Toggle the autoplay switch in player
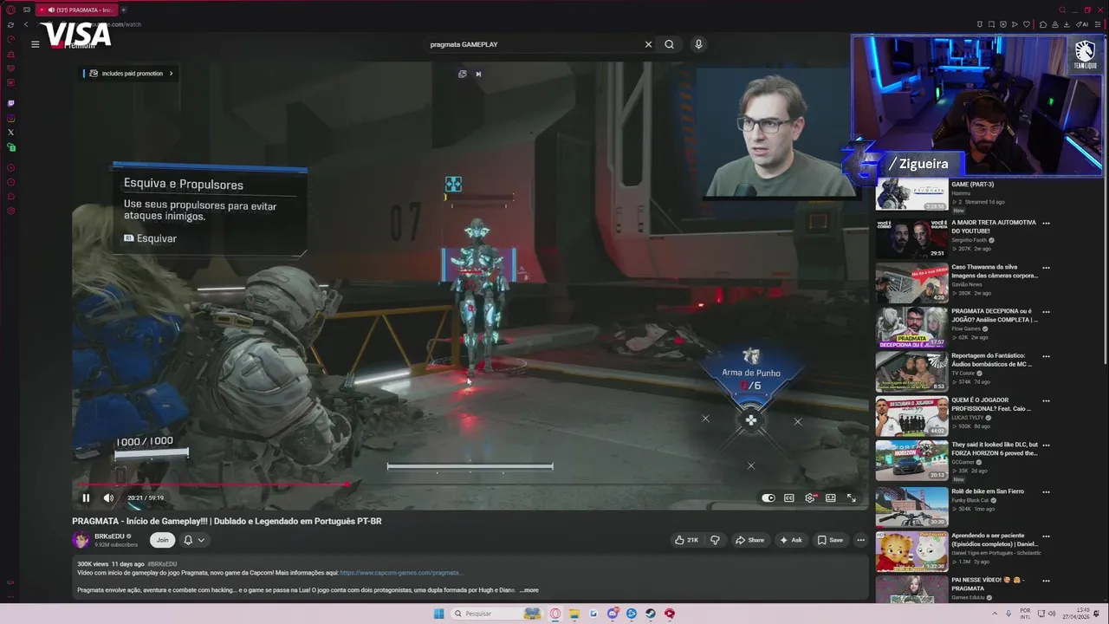1109x624 pixels. pyautogui.click(x=768, y=497)
